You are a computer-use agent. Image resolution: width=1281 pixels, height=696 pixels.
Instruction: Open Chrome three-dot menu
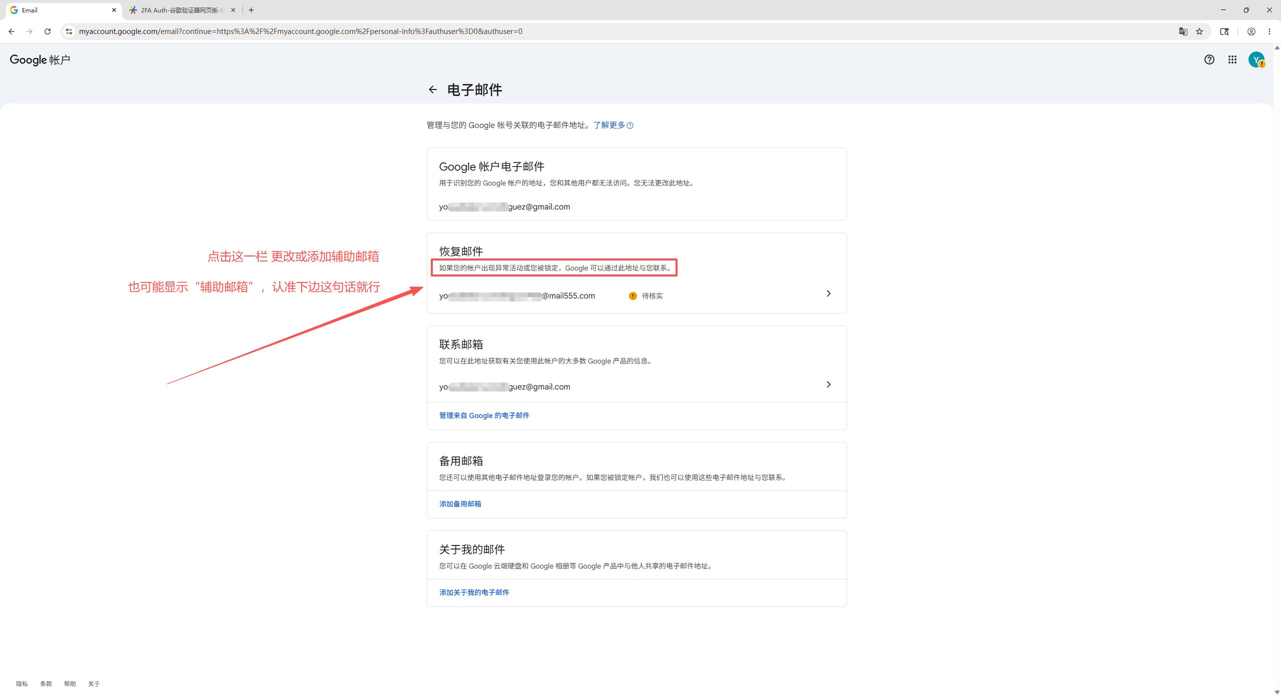tap(1269, 31)
